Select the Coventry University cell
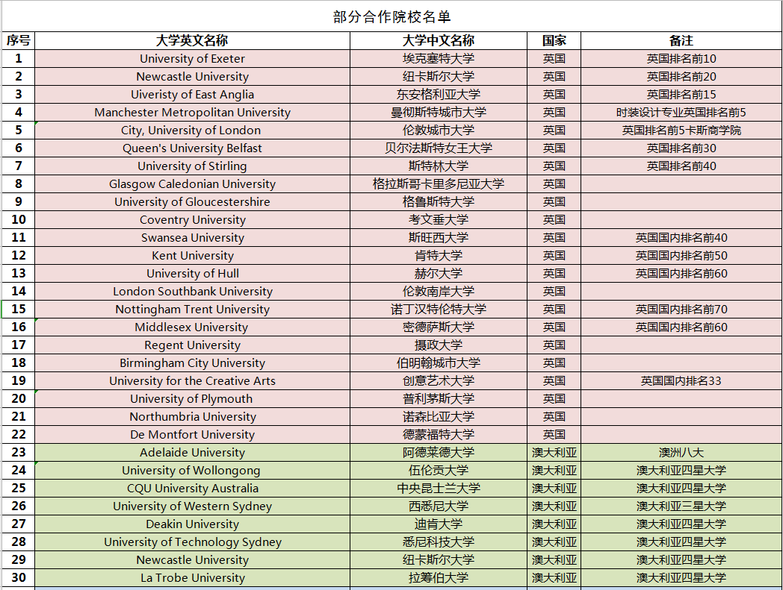Viewport: 783px width, 590px height. coord(192,220)
